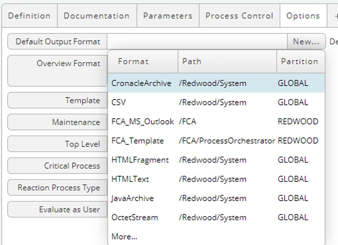Select JavaArchive format entry
Viewport: 338px width, 245px height.
point(217,198)
